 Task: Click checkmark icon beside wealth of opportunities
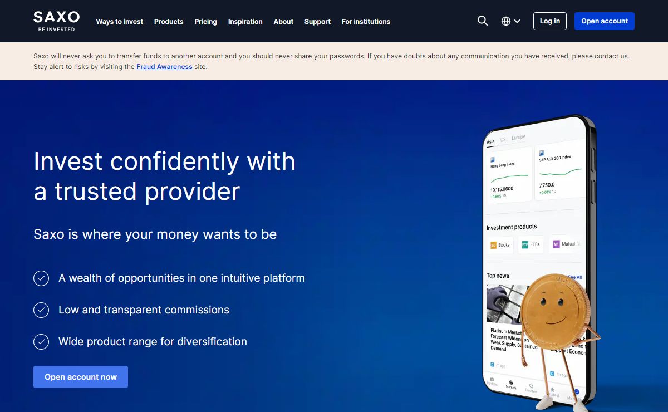coord(41,278)
